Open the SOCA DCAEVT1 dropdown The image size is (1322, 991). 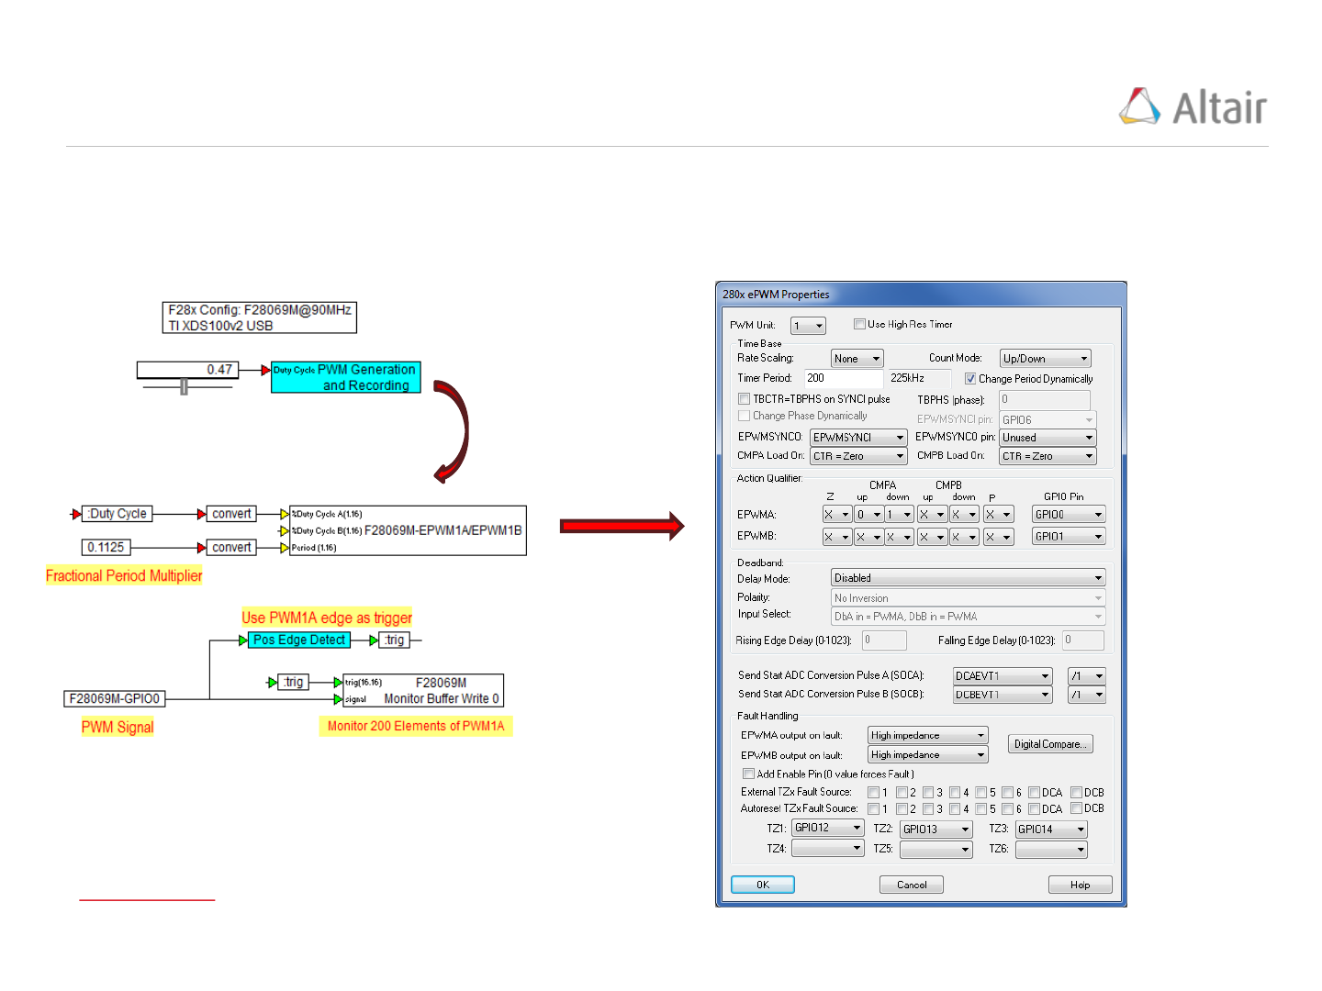1003,676
